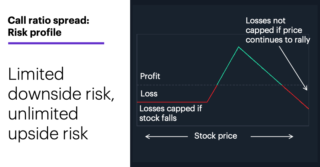Image resolution: width=320 pixels, height=167 pixels.
Task: Click the lower breakeven point on curve
Action: [x=217, y=85]
